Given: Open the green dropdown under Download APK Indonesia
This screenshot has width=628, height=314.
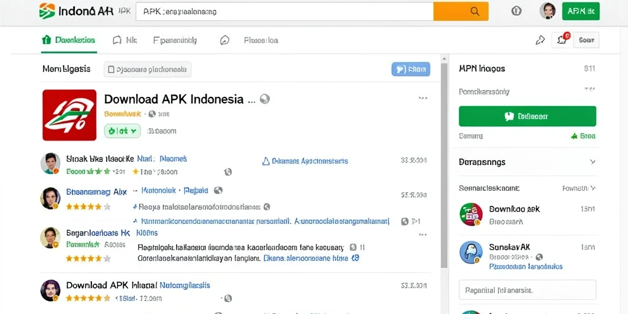Looking at the screenshot, I should (x=123, y=131).
